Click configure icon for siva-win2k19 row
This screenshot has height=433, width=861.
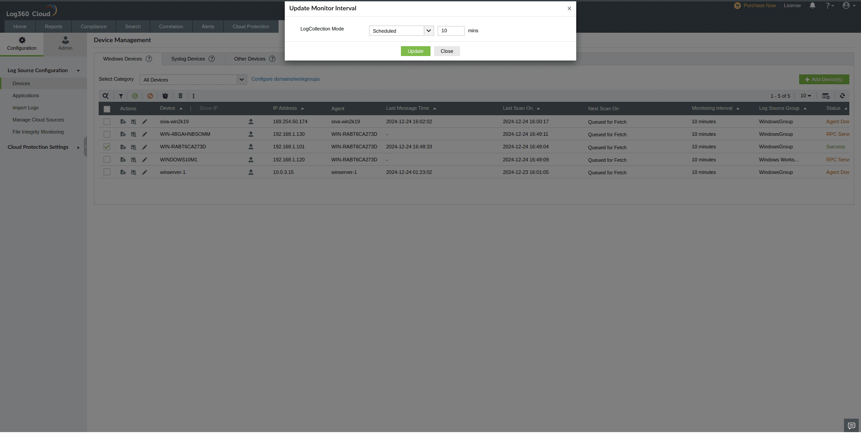[123, 122]
